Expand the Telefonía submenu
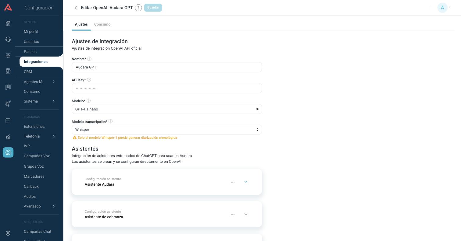Screen dimensions: 461x241 coord(54,136)
